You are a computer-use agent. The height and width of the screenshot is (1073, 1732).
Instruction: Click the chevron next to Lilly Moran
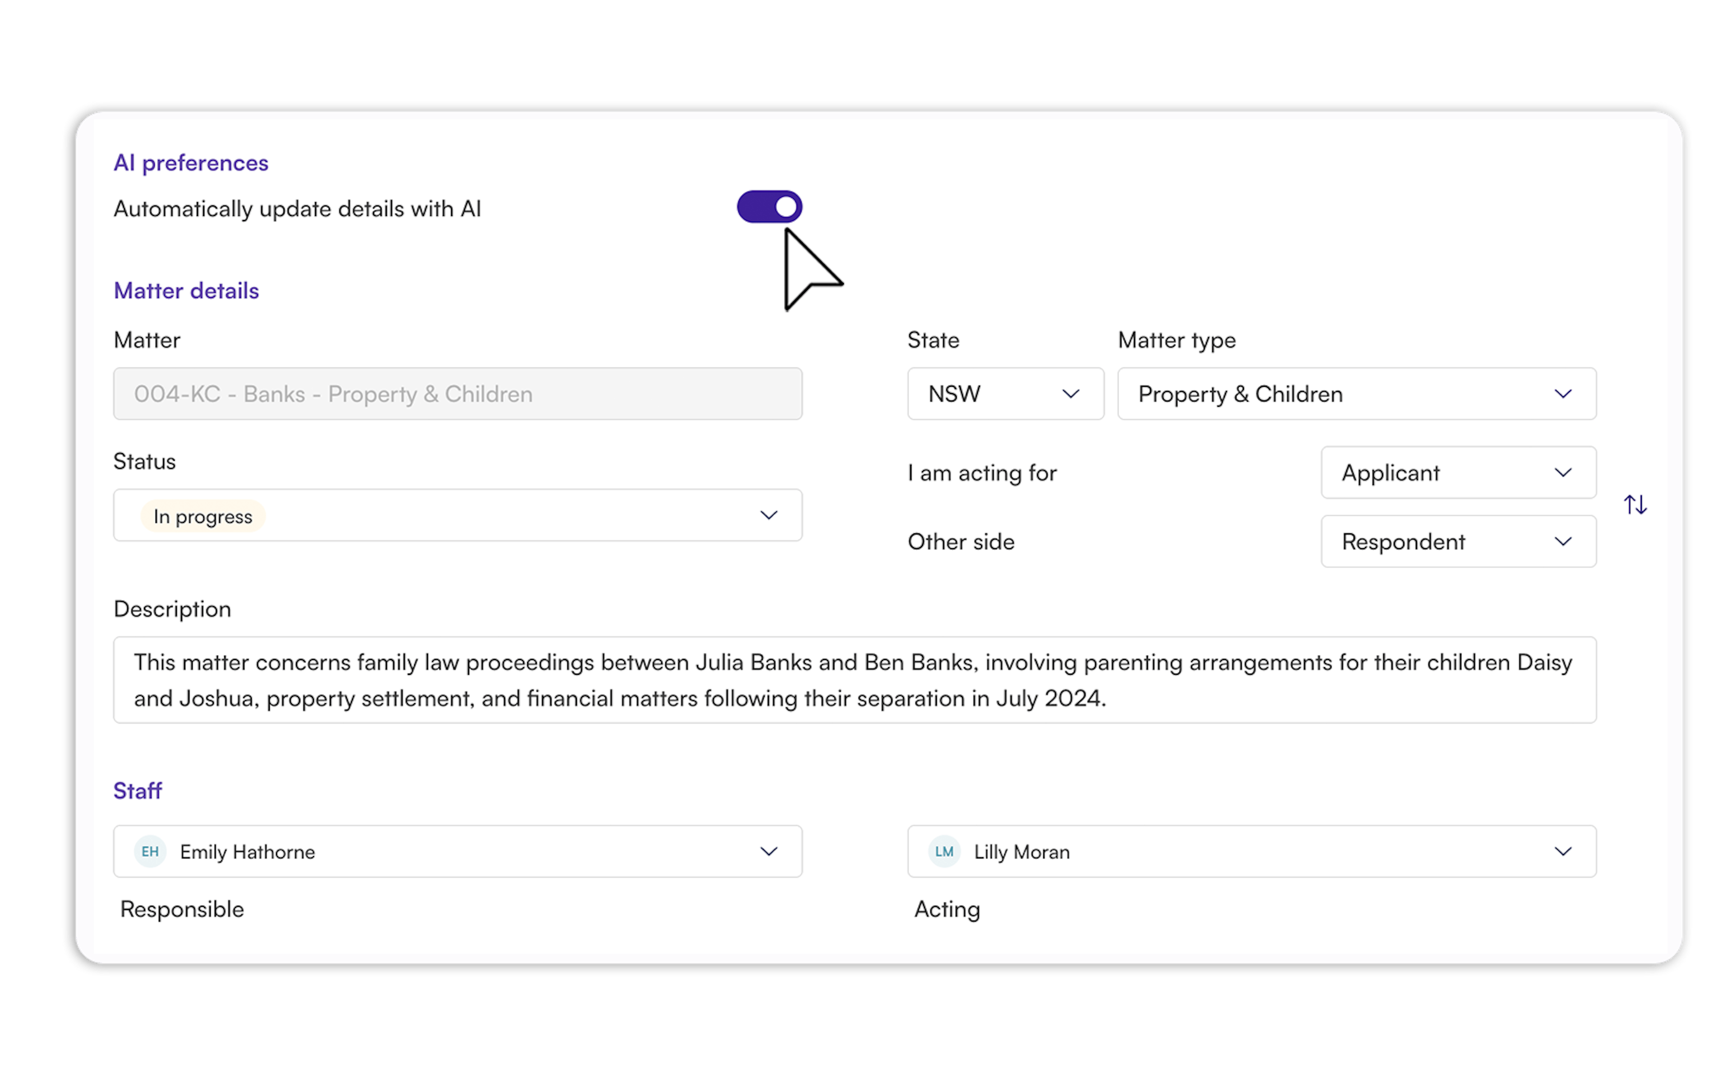tap(1562, 851)
